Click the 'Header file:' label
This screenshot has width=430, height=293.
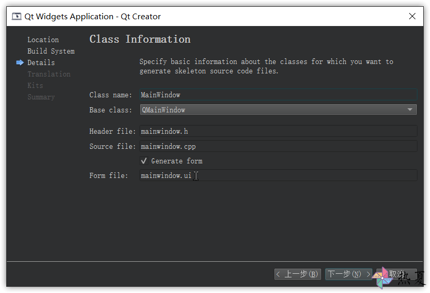tap(112, 131)
